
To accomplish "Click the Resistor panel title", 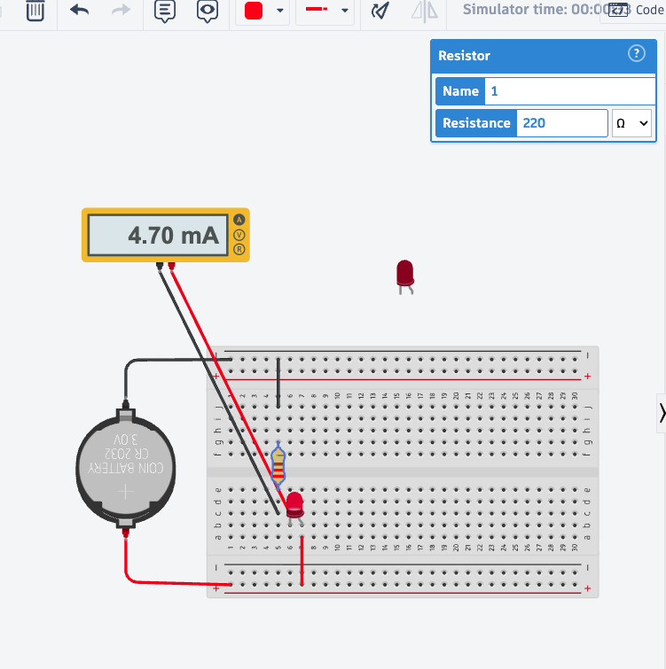I will (464, 56).
